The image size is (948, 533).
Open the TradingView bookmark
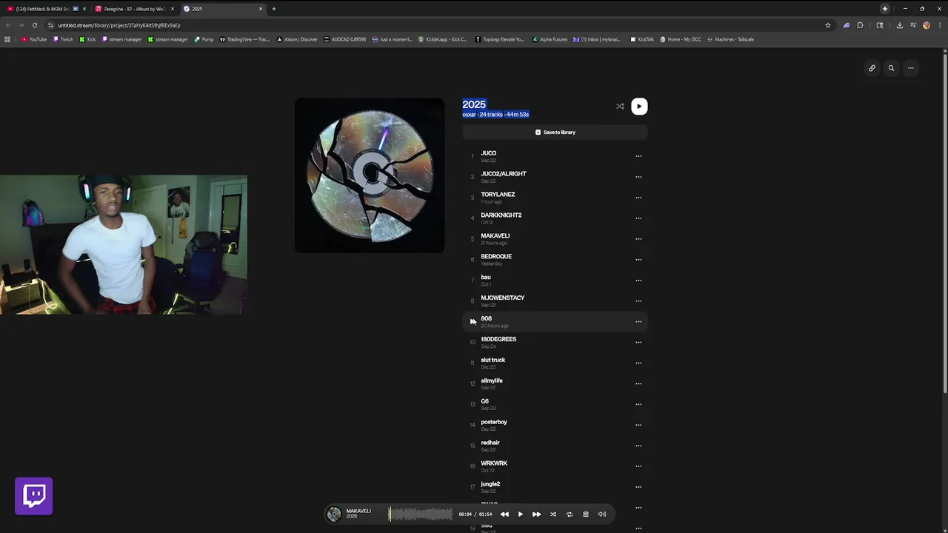[x=245, y=39]
